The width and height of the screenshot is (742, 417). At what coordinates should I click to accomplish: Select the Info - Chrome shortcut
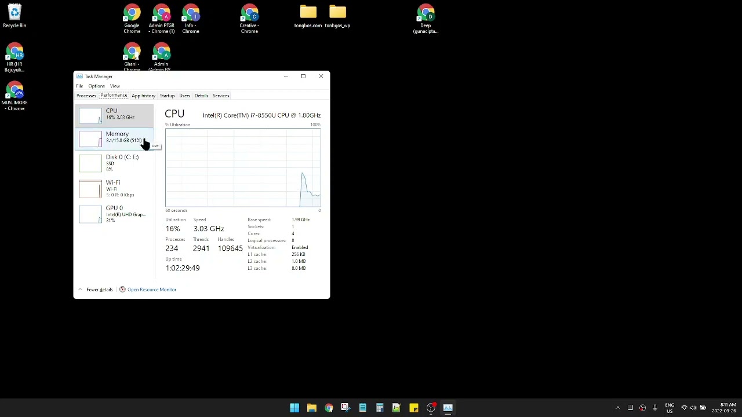[x=191, y=19]
